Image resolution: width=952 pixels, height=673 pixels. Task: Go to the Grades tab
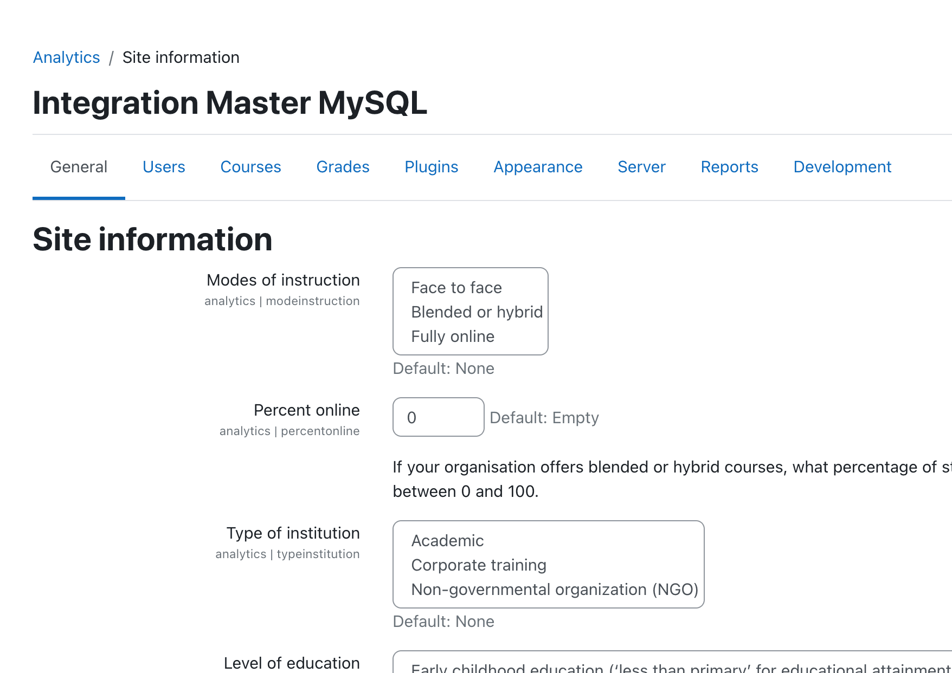click(x=343, y=167)
